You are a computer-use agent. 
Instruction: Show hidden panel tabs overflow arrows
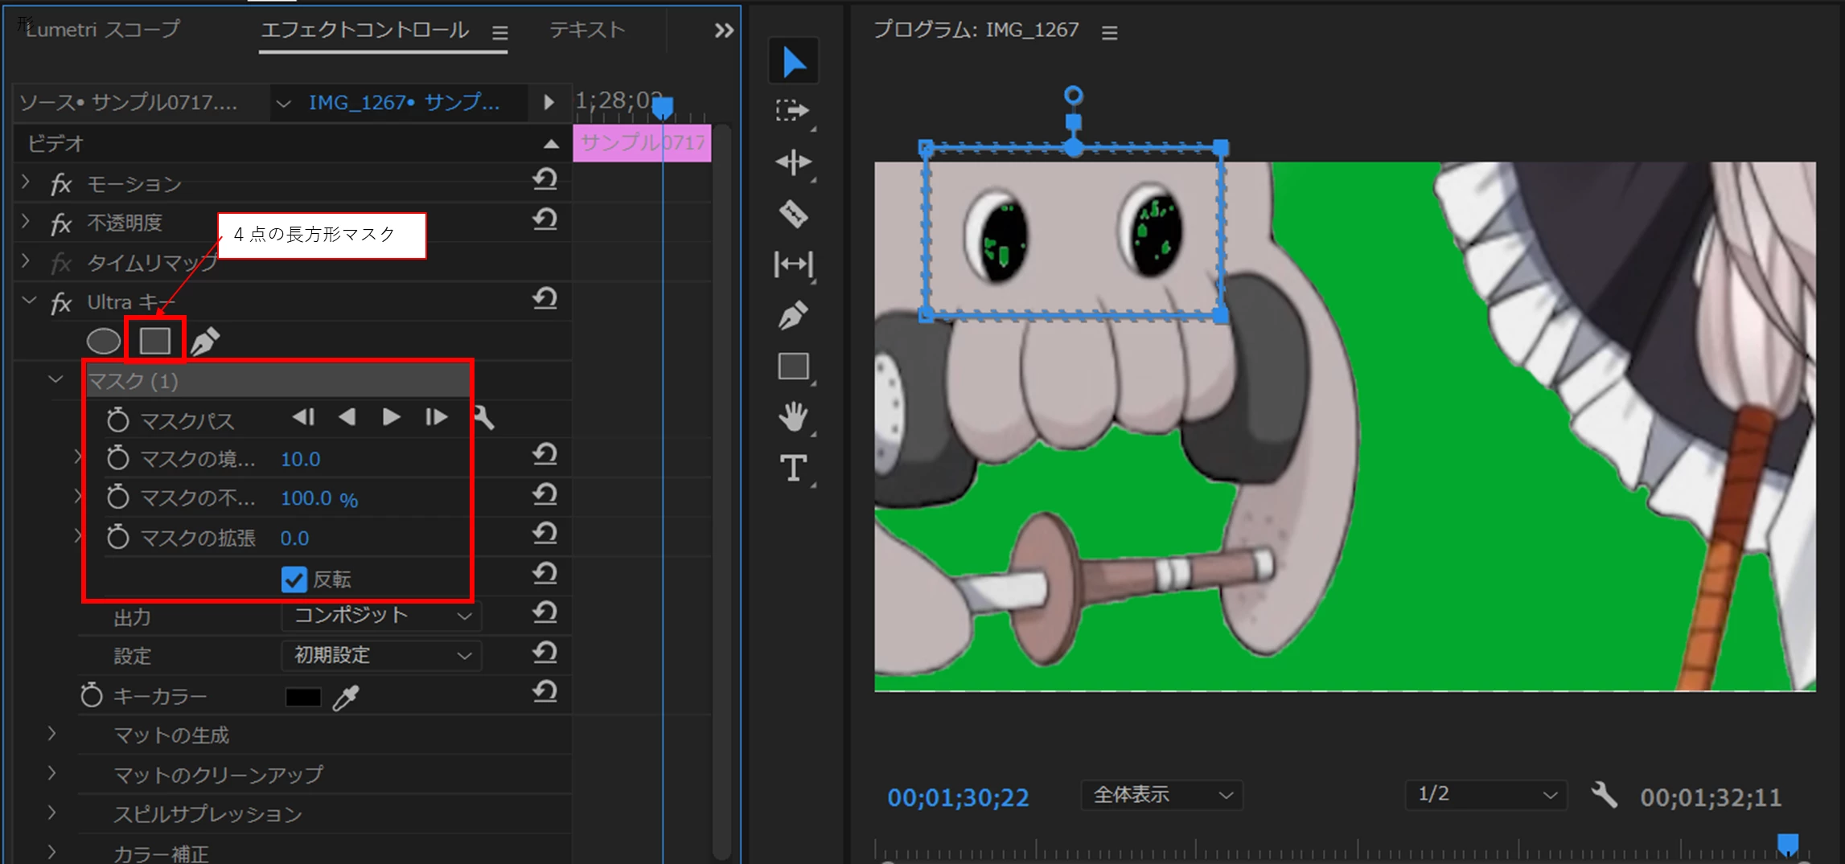[x=724, y=31]
